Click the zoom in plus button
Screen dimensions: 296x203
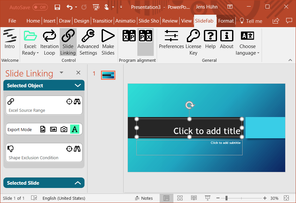click(x=265, y=198)
